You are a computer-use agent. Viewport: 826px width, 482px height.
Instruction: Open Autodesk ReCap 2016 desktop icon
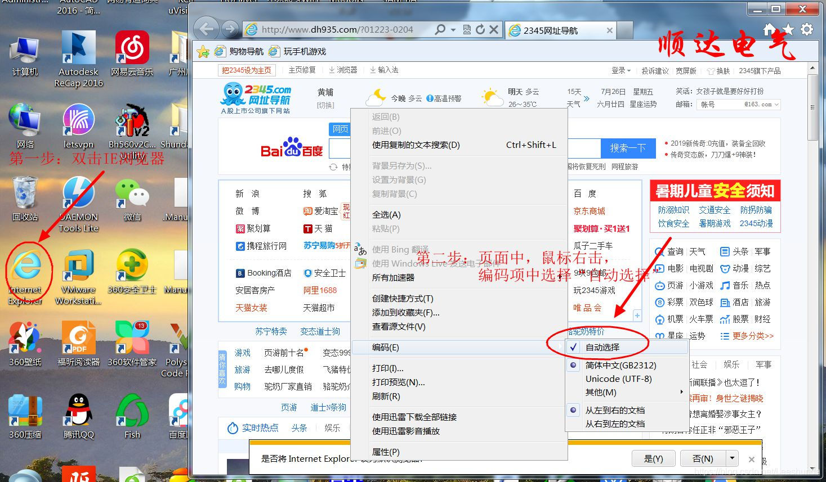tap(78, 59)
